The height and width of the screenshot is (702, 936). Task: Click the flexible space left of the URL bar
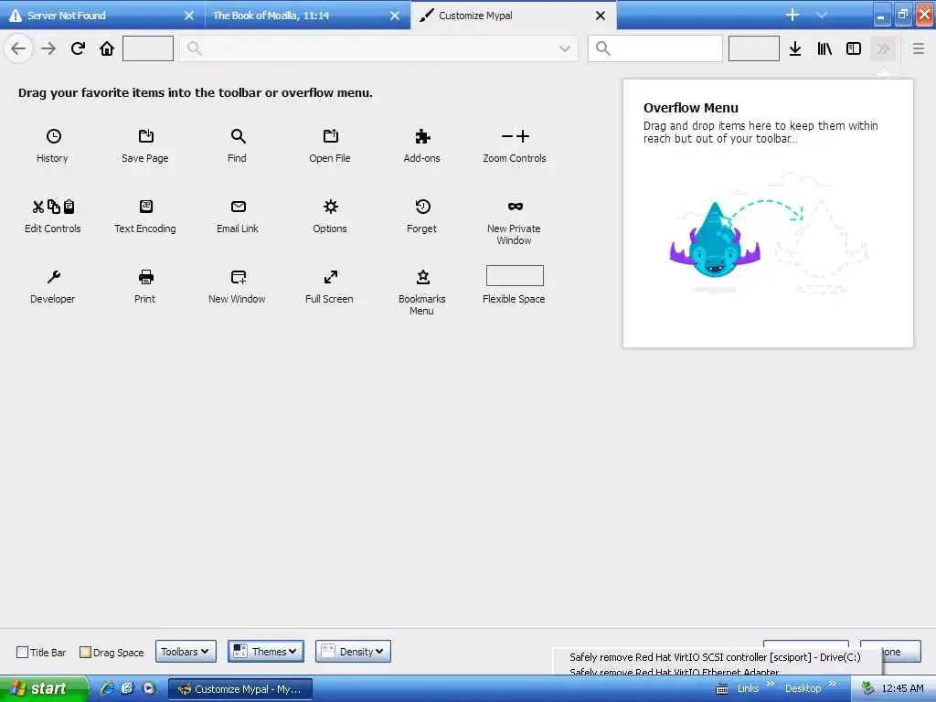click(x=148, y=48)
